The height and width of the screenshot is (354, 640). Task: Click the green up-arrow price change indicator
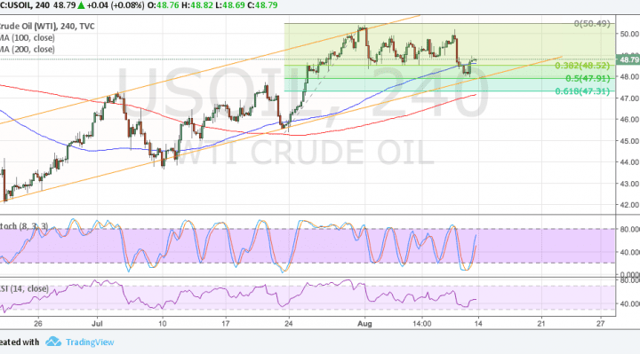point(81,5)
